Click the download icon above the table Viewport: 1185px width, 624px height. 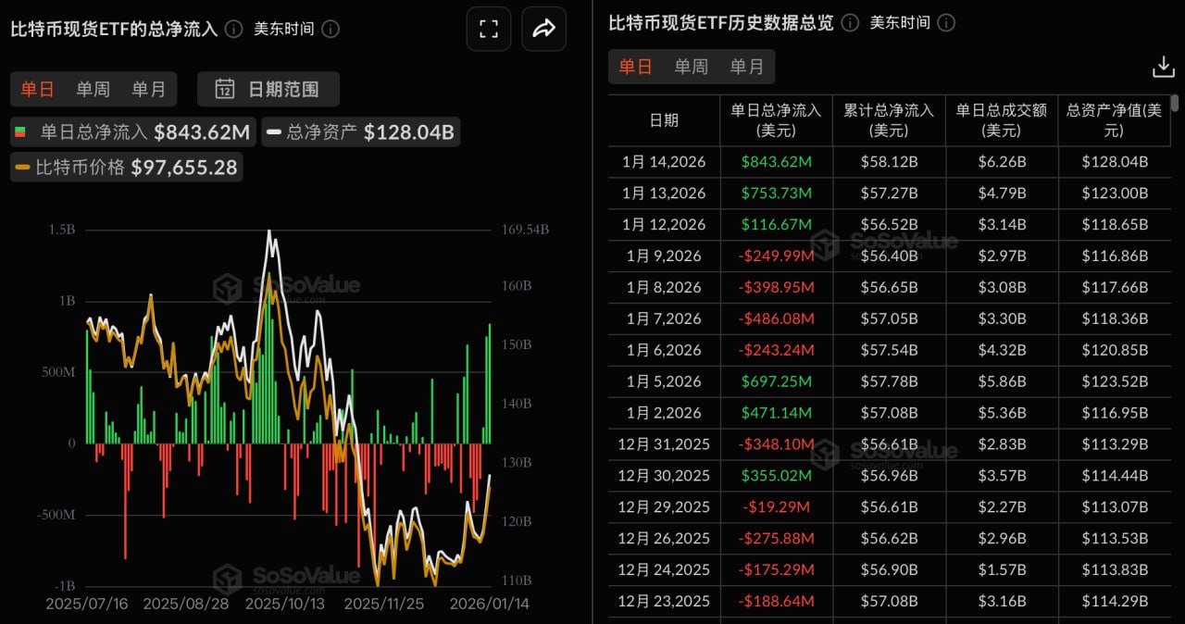pos(1163,67)
